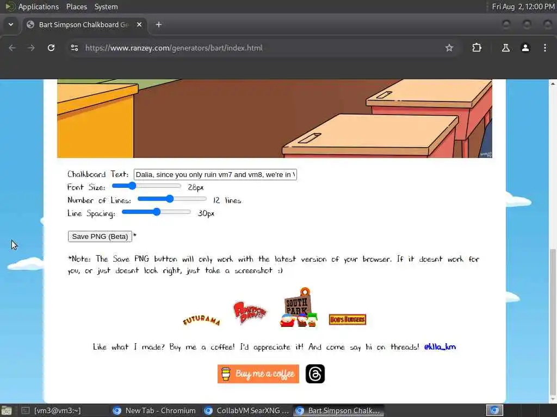557x417 pixels.
Task: Click the Buy me a coffee button
Action: point(258,374)
